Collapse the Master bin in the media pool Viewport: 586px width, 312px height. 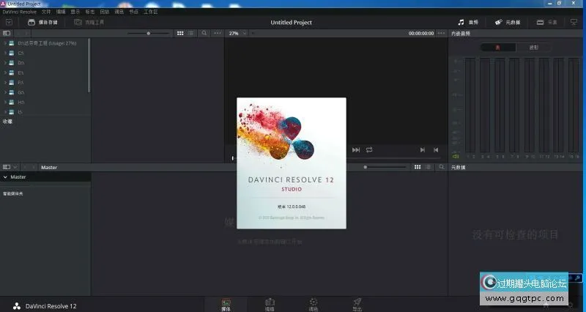[5, 177]
